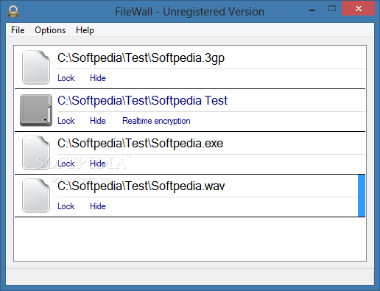The image size is (380, 291).
Task: Click the blue selection bar on Softpedia.wav row
Action: [x=362, y=195]
